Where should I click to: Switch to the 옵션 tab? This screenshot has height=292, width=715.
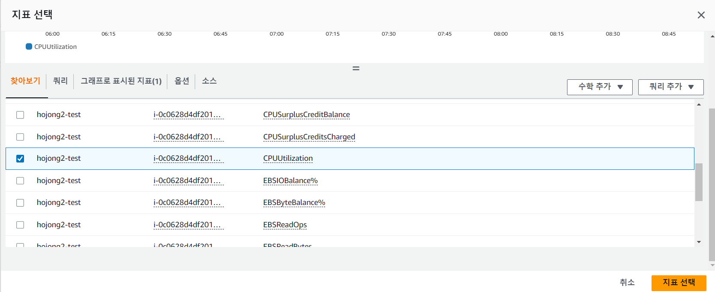[x=182, y=81]
